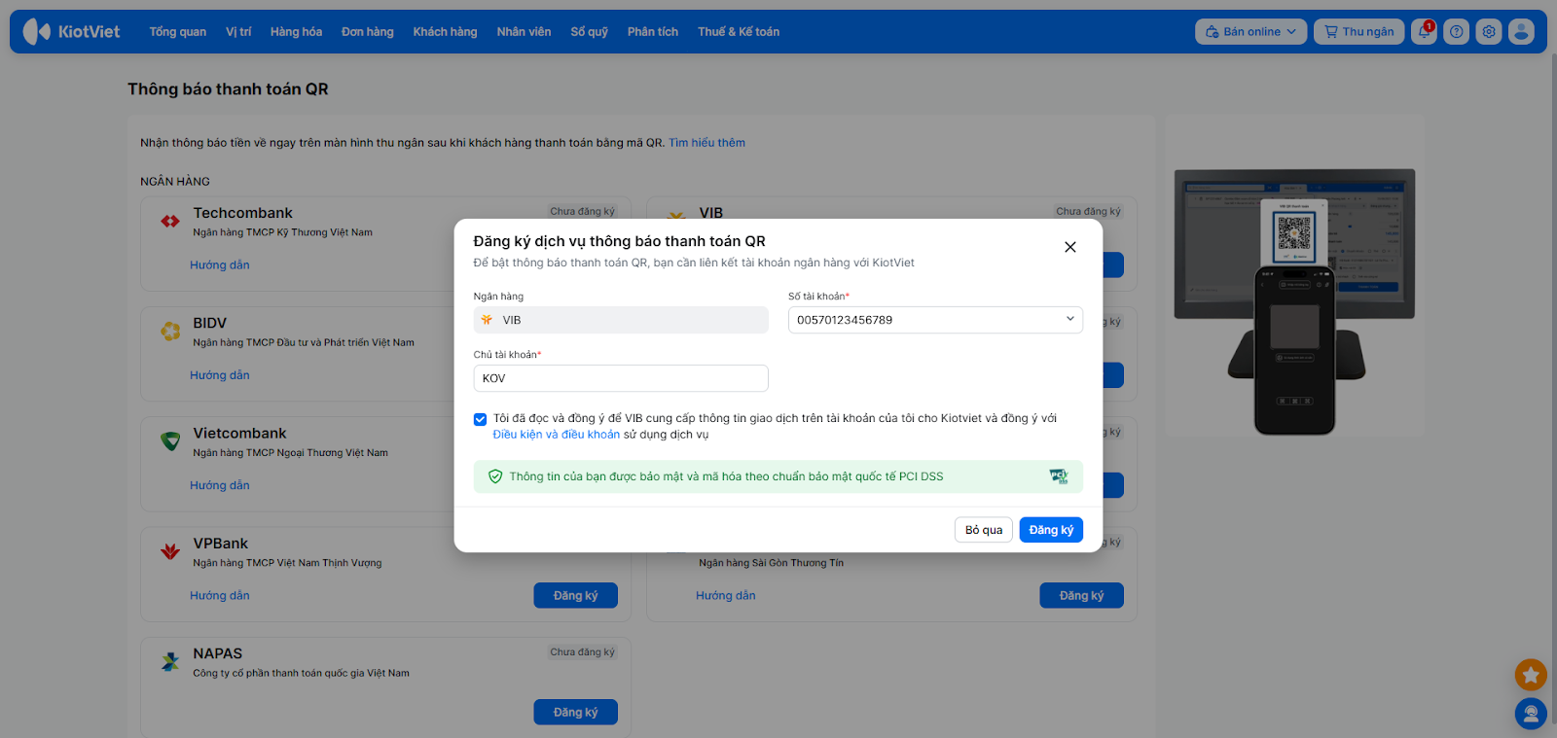Viewport: 1557px width, 738px height.
Task: Open the Tìm hiểu thêm link
Action: click(x=706, y=143)
